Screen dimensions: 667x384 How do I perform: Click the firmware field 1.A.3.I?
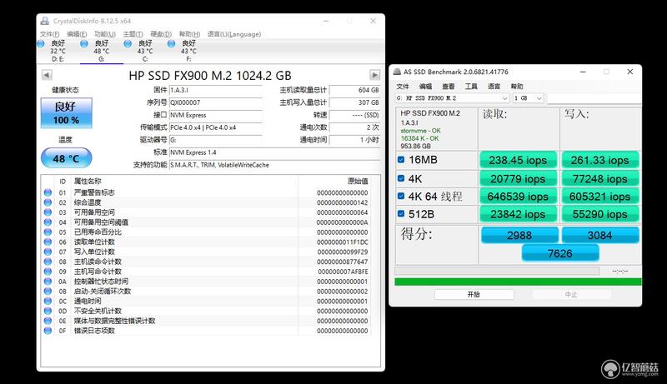coord(216,90)
